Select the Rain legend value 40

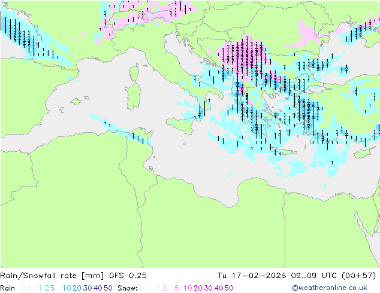tap(98, 288)
